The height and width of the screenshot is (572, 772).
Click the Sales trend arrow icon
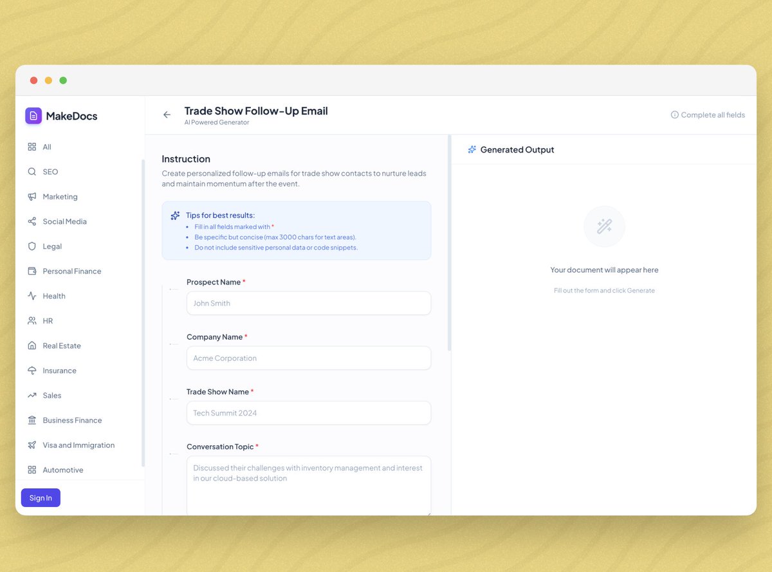click(x=32, y=395)
